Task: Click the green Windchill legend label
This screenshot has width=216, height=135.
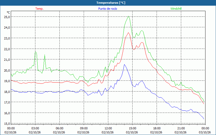Action: (x=176, y=9)
